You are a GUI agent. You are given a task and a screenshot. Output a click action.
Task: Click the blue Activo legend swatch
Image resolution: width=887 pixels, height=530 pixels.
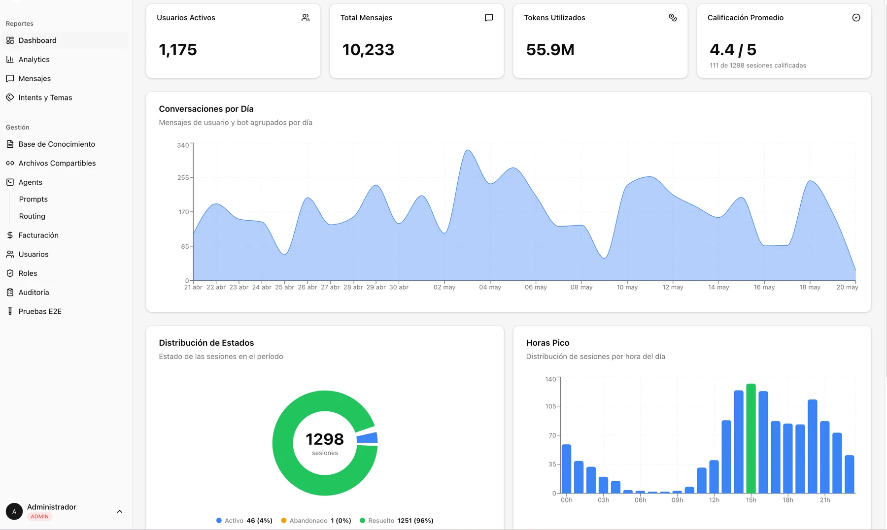[219, 521]
